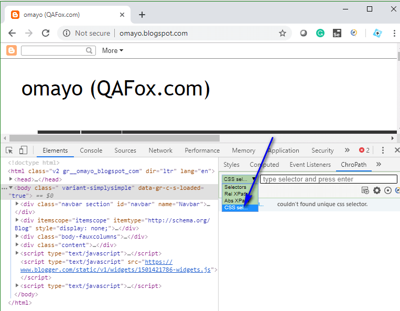Open the site info 'Not secure' icon
This screenshot has height=311, width=400.
coord(67,33)
